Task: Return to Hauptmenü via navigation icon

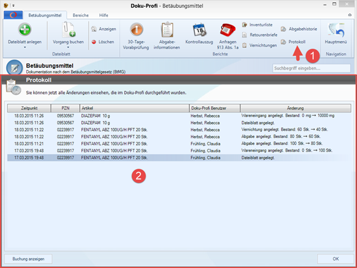Action: tap(335, 30)
